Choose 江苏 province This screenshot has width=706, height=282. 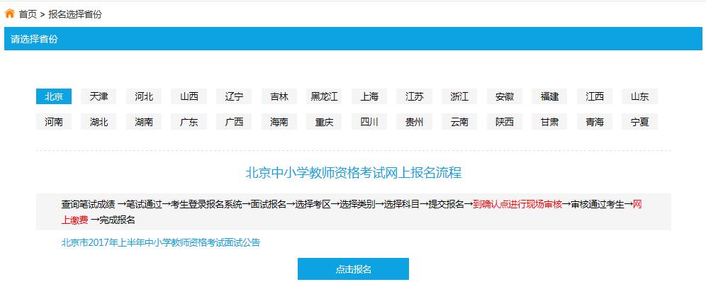(x=414, y=96)
